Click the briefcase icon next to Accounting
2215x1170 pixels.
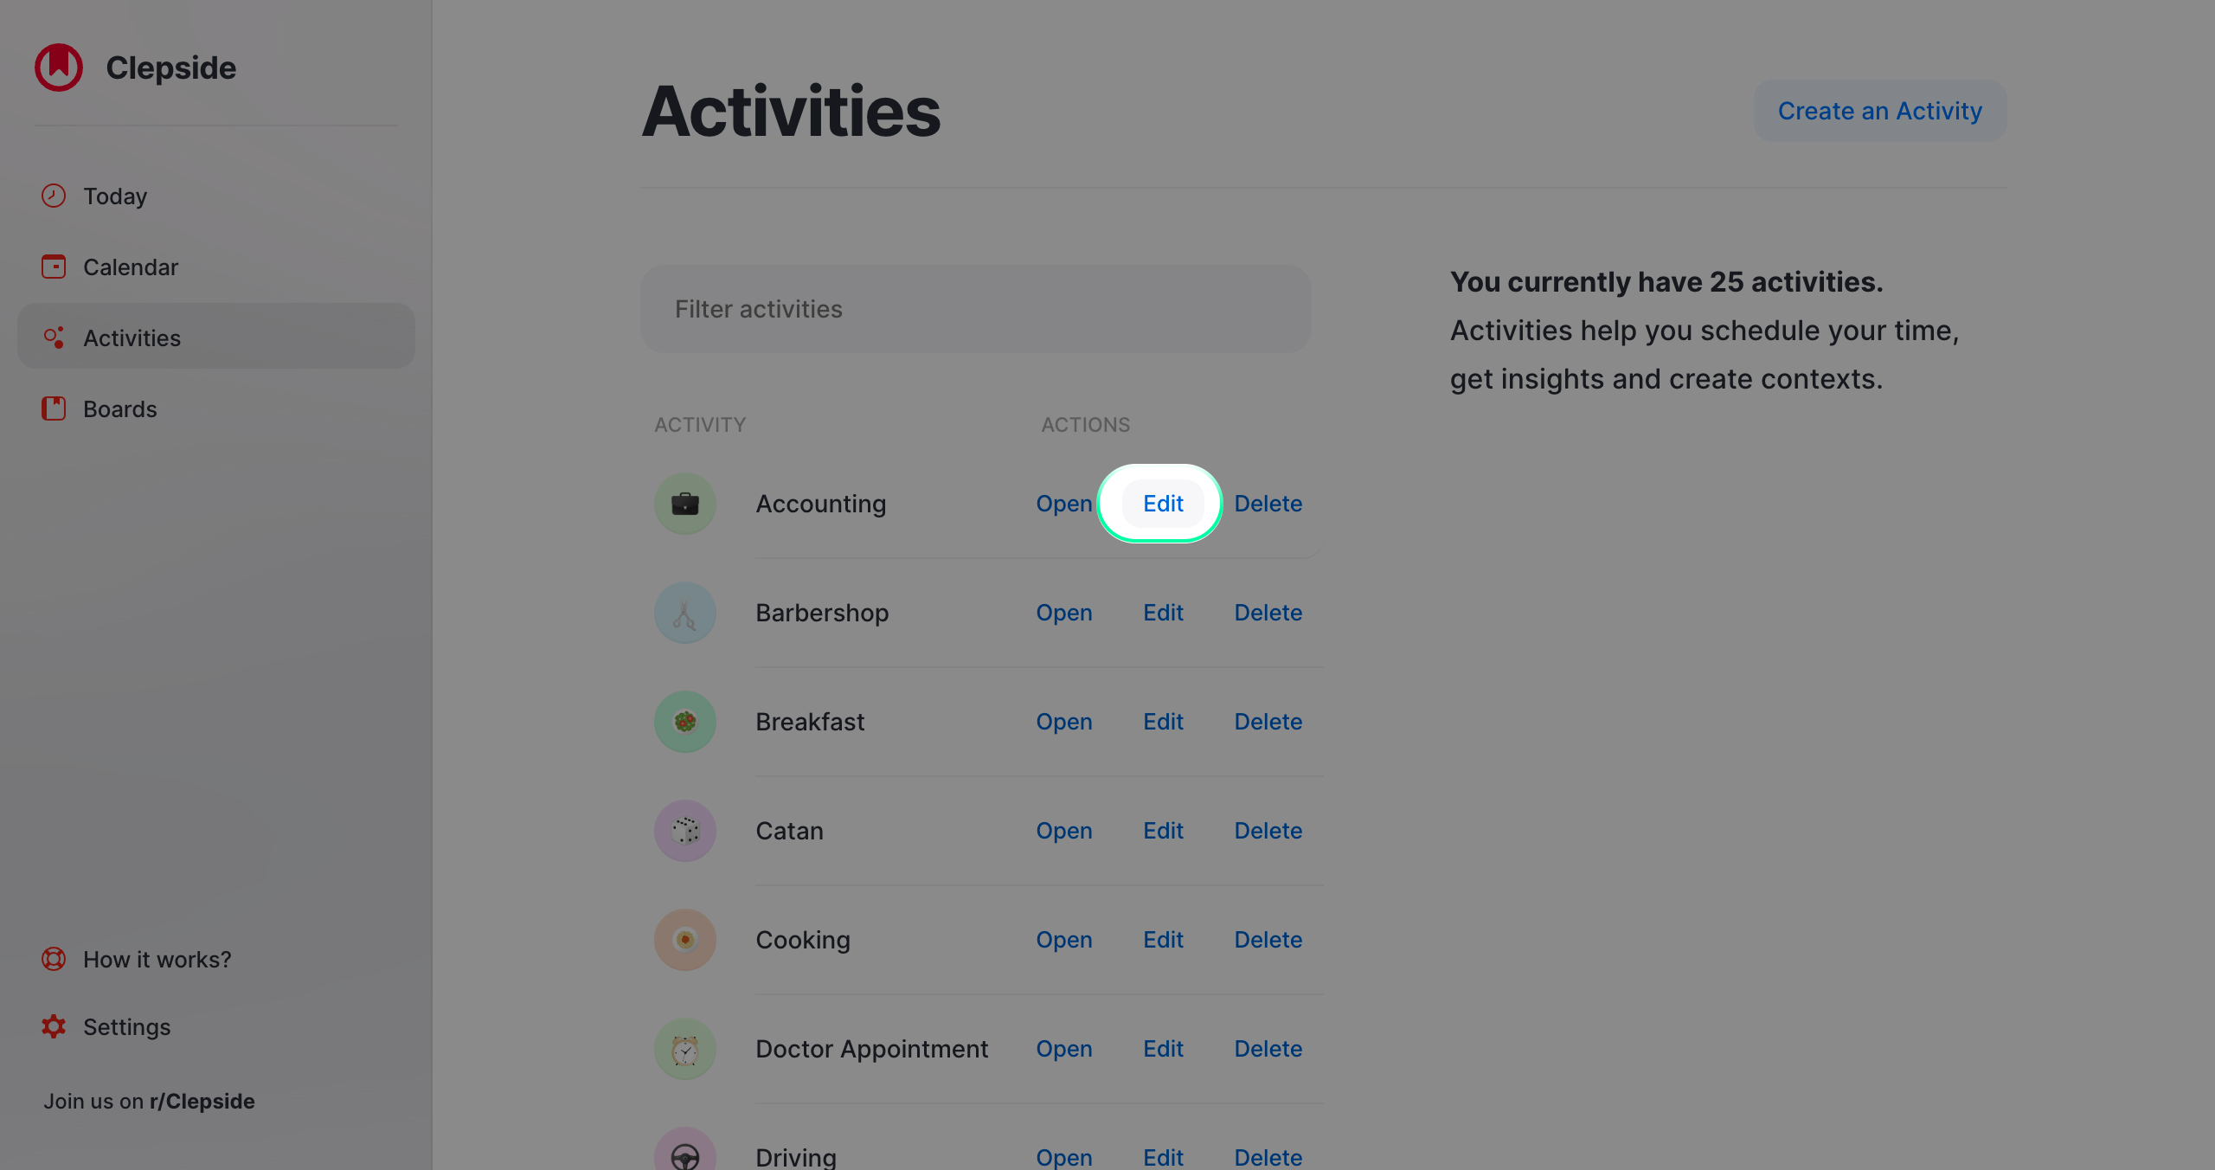point(684,503)
